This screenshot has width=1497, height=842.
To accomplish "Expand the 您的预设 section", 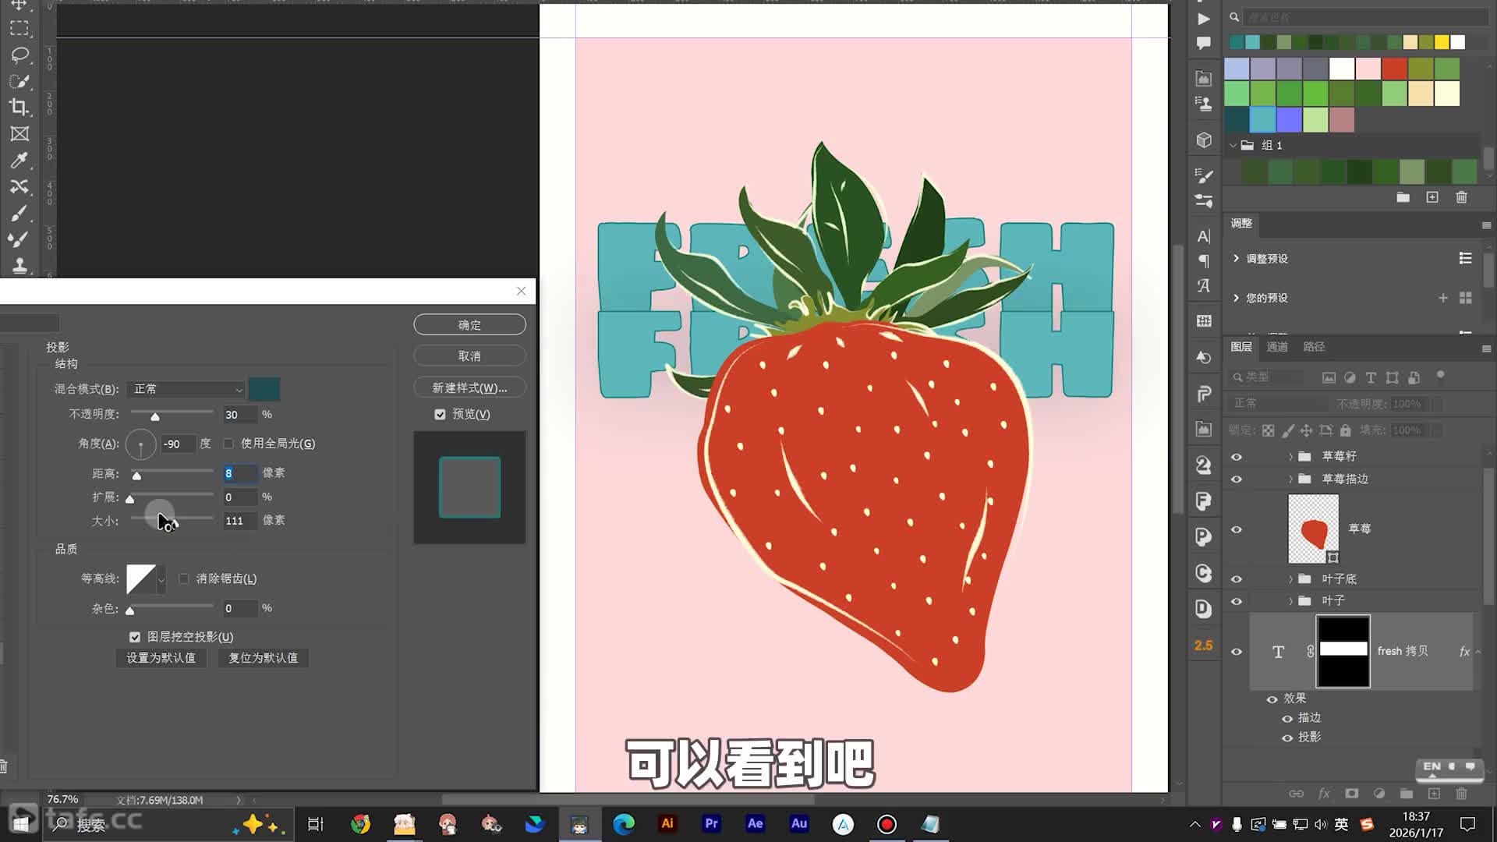I will click(x=1236, y=297).
